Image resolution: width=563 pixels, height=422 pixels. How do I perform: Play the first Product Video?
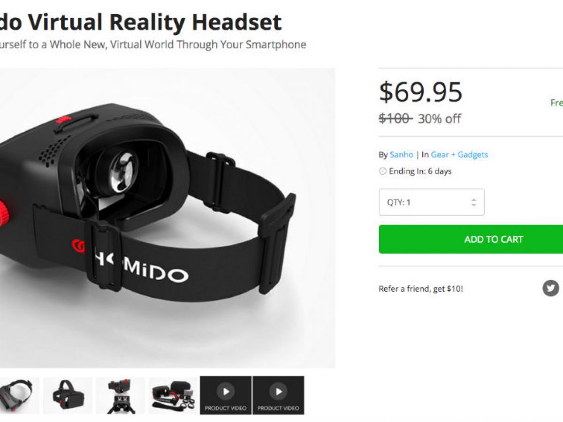[226, 395]
